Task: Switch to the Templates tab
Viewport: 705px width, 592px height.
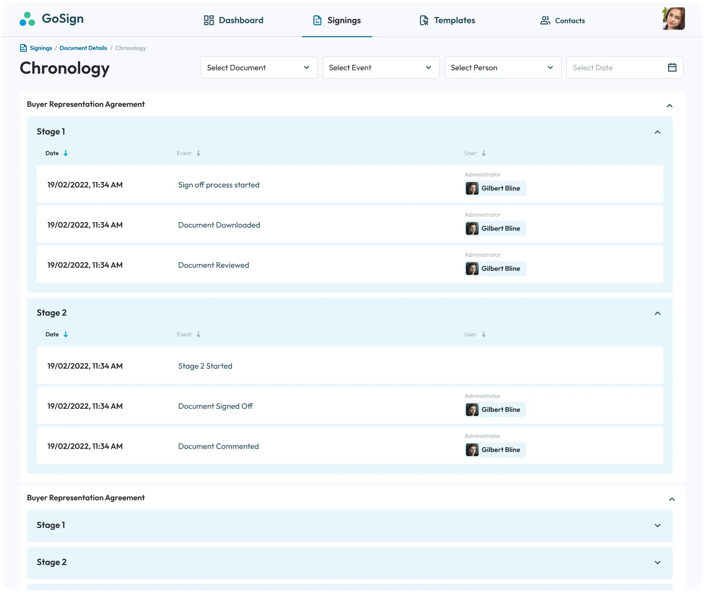Action: 447,20
